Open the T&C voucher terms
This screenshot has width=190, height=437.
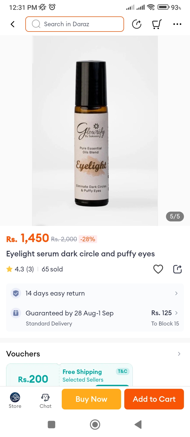(x=122, y=371)
